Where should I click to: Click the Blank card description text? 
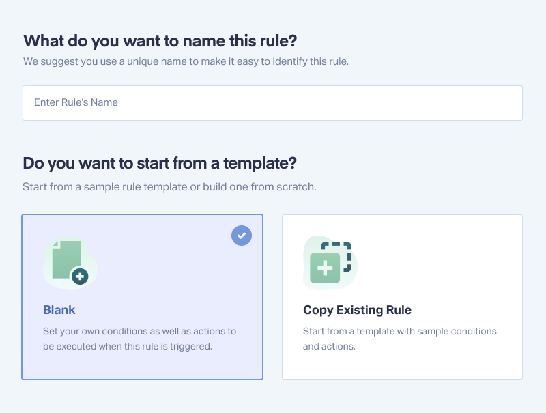coord(139,339)
